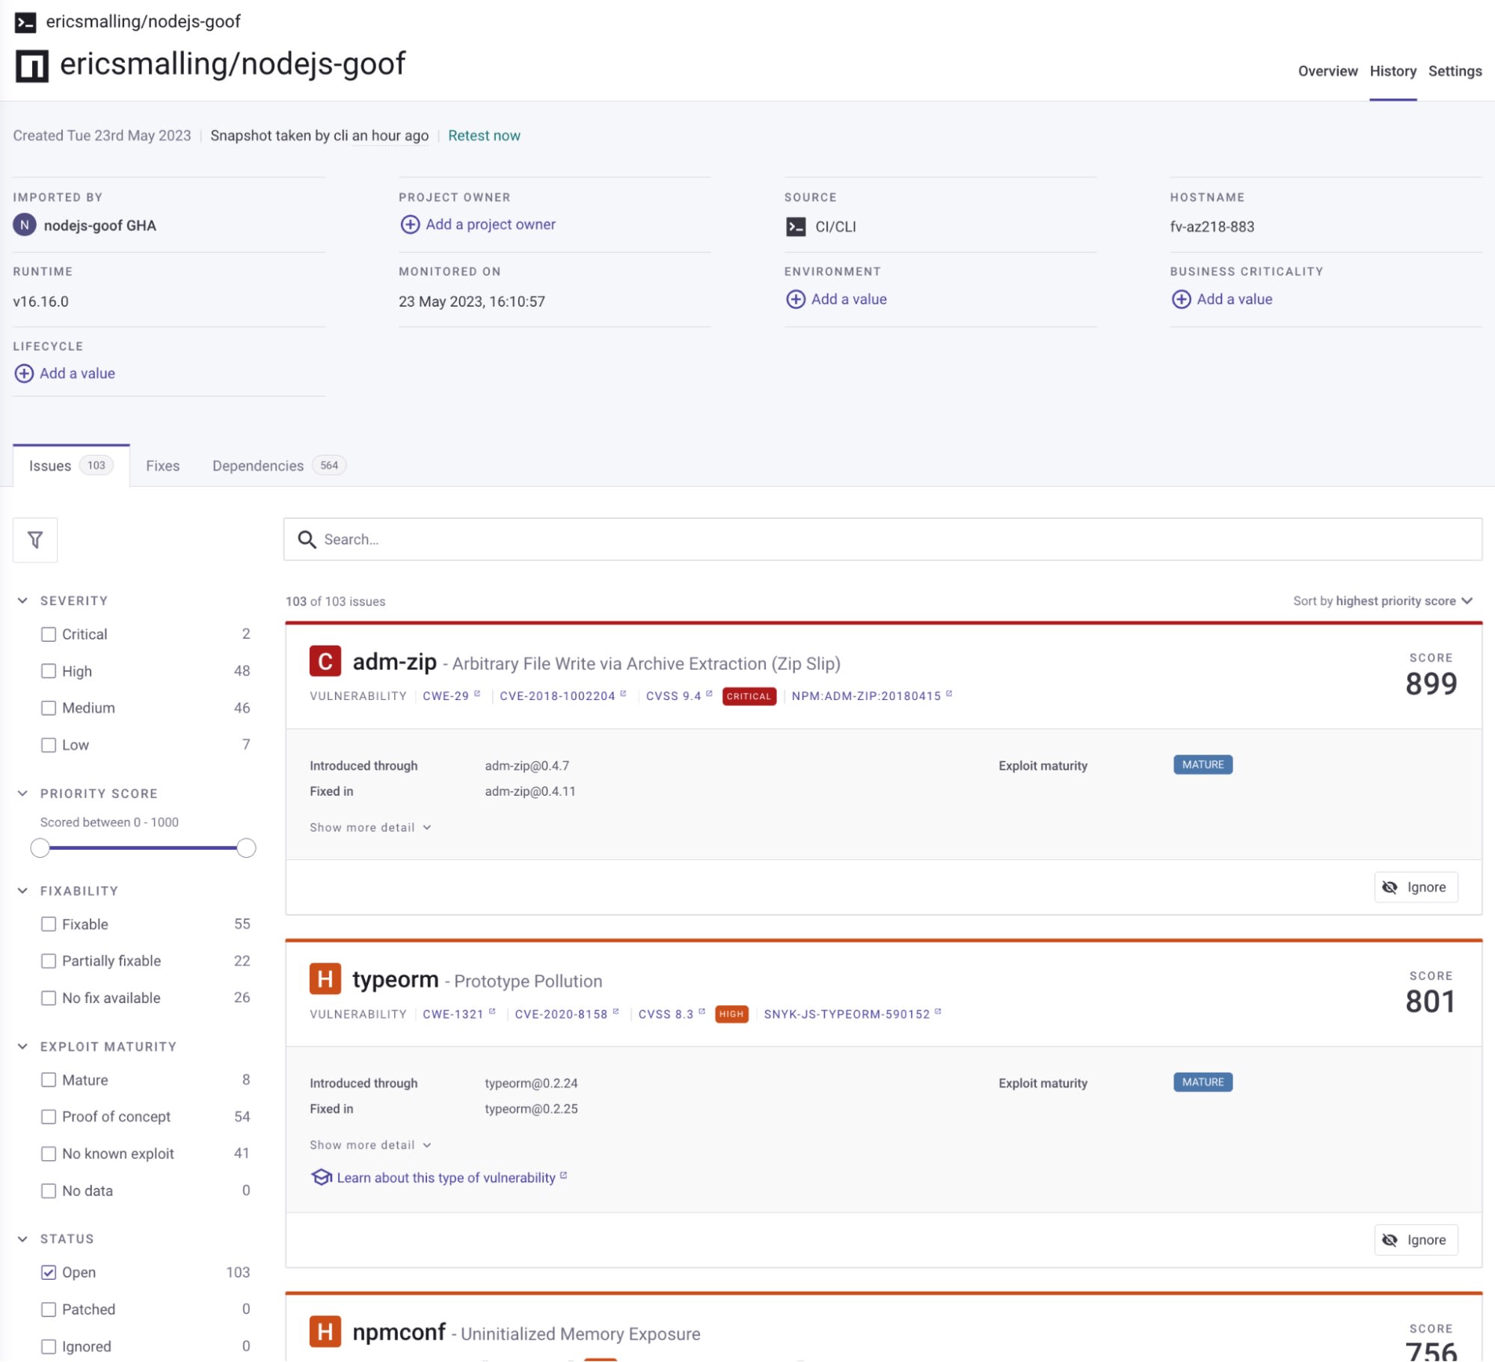The height and width of the screenshot is (1362, 1495).
Task: Click the magnifier icon in search bar
Action: (x=307, y=539)
